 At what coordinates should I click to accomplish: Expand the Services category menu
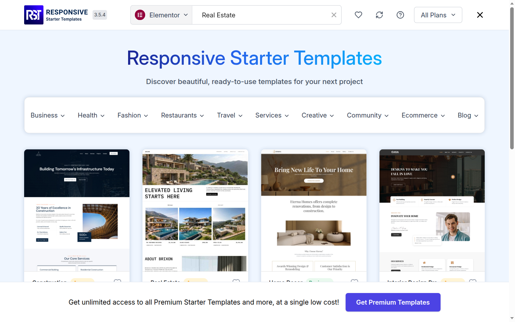tap(272, 115)
